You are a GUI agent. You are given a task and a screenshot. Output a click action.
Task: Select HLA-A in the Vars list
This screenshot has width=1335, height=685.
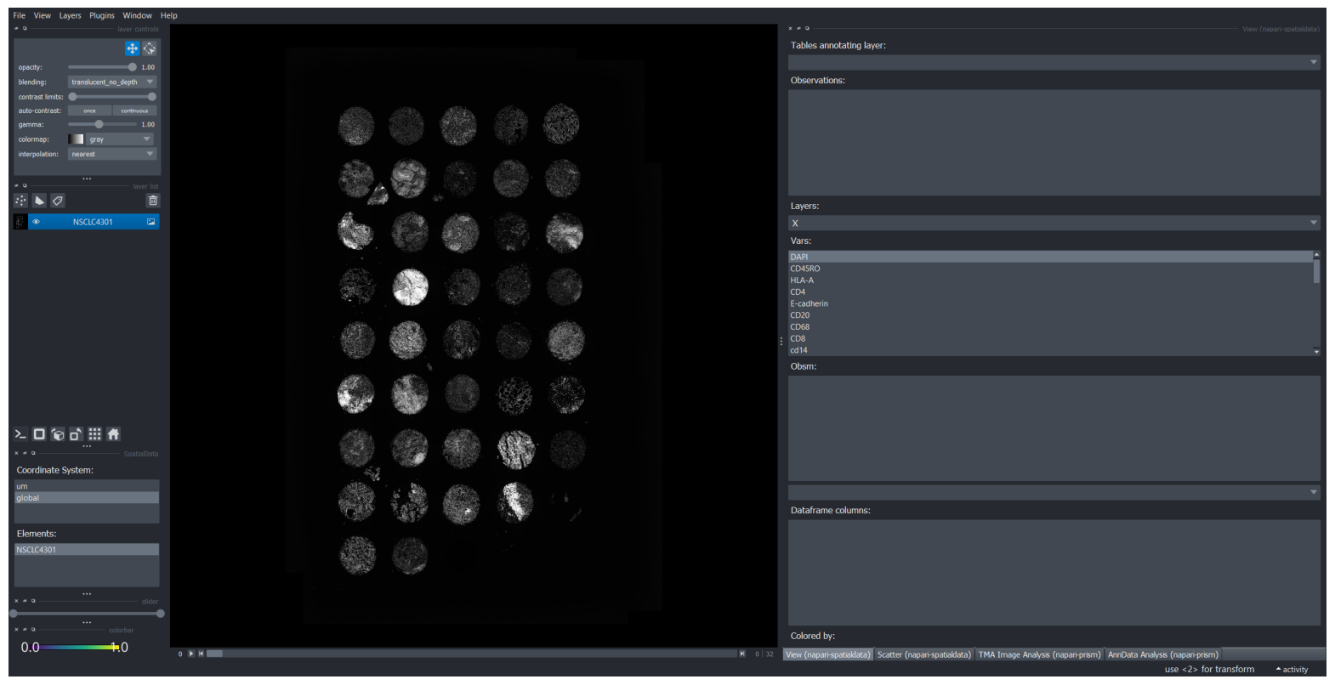[x=1050, y=280]
